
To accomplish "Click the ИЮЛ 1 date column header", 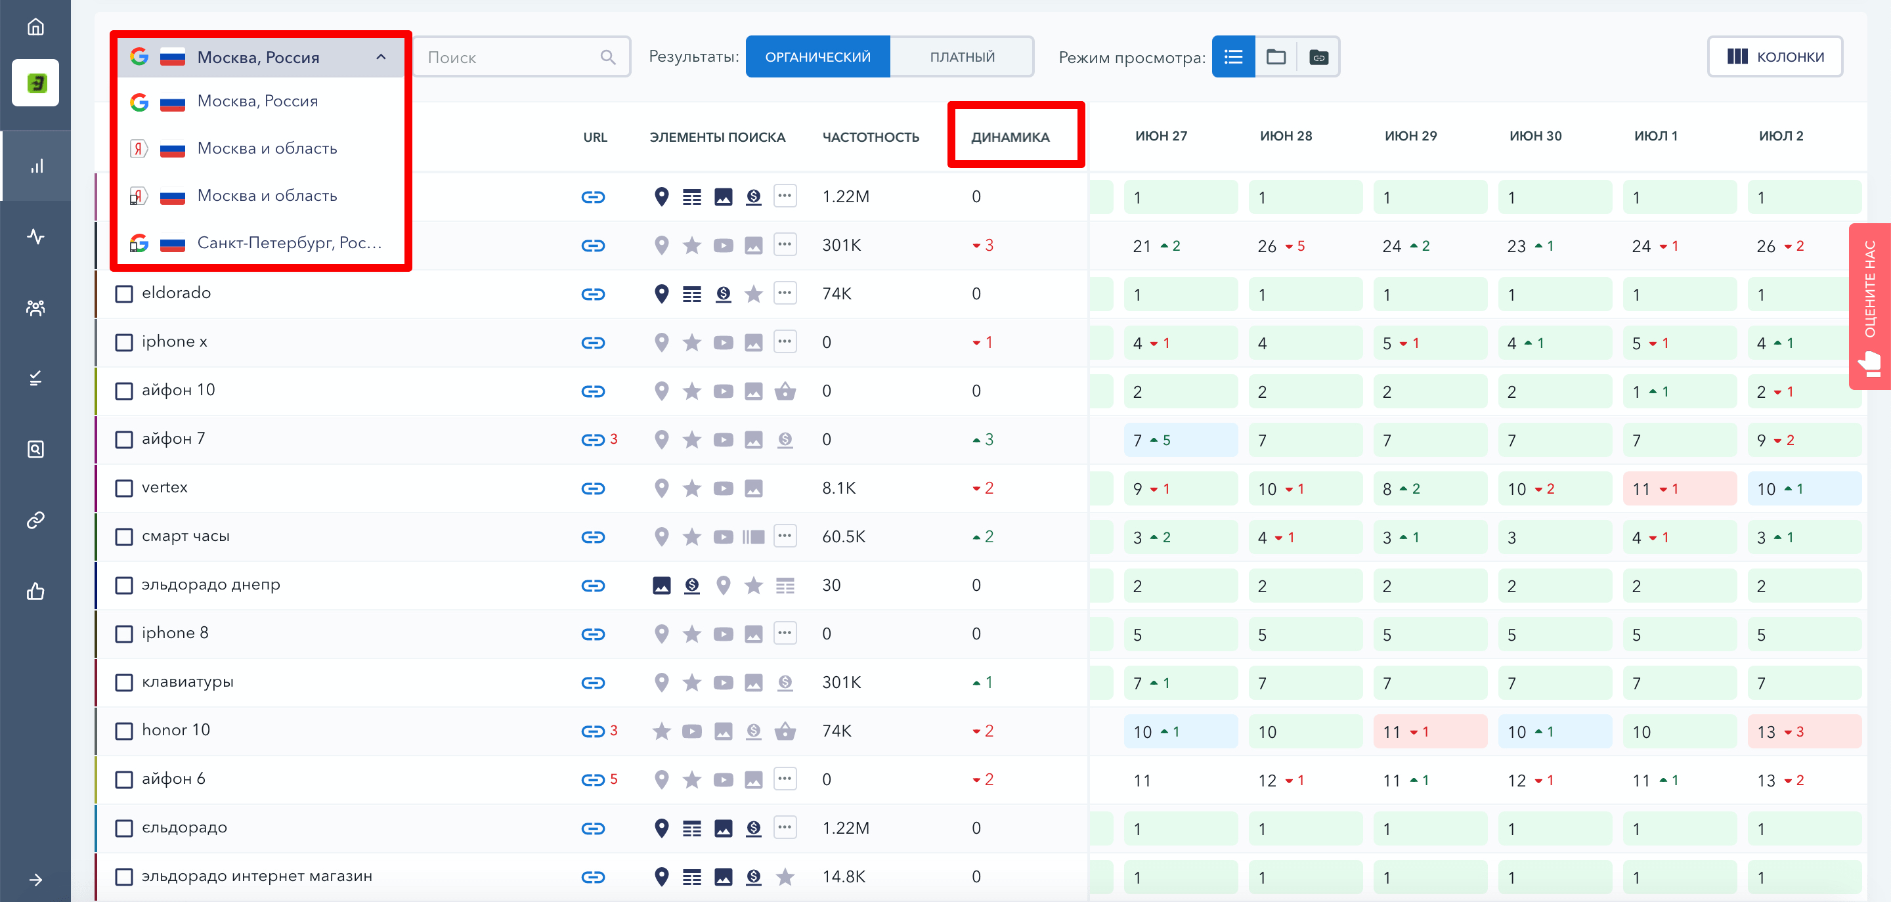I will (1655, 136).
